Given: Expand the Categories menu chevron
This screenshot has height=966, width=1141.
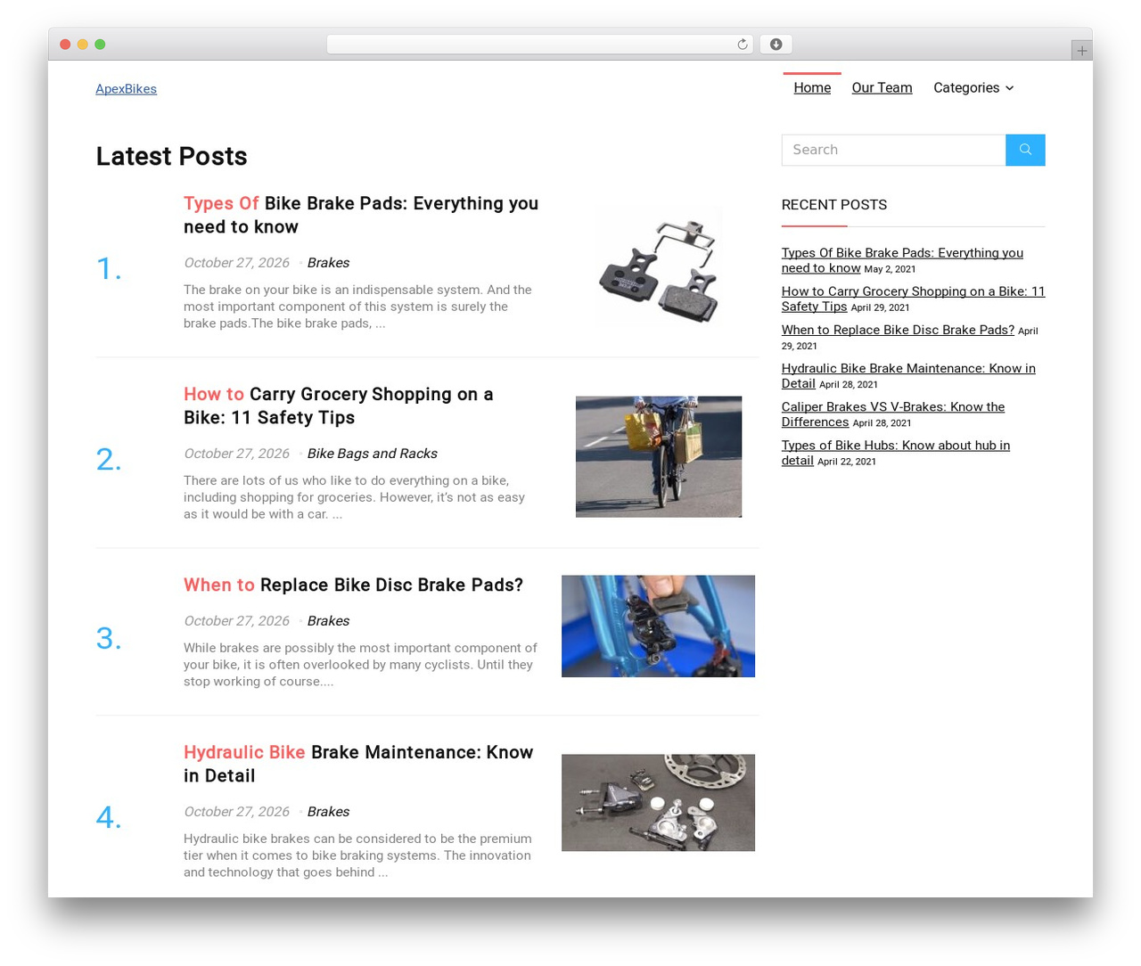Looking at the screenshot, I should pos(1009,88).
